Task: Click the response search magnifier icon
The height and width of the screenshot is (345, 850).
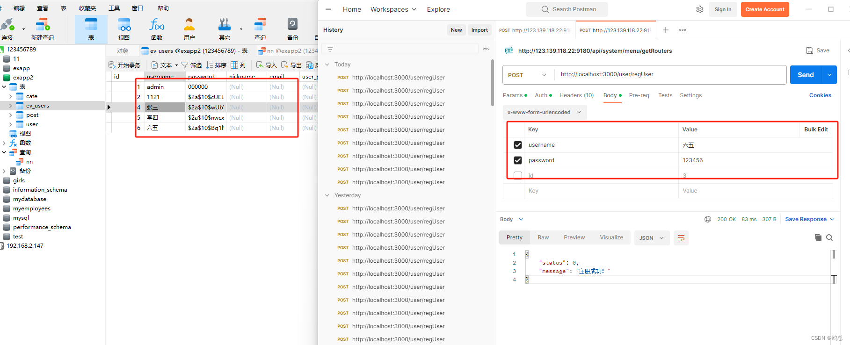Action: (829, 237)
